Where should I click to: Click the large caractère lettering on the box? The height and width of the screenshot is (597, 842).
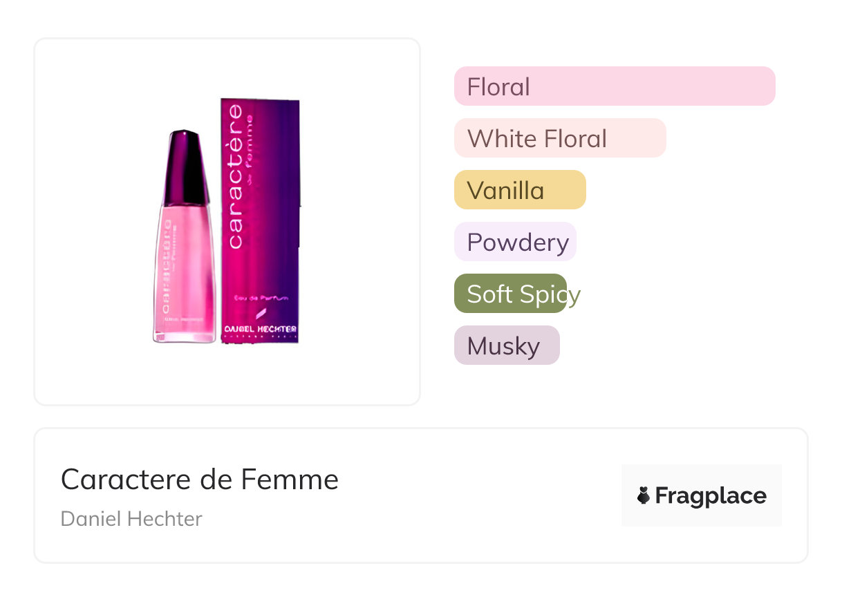point(236,178)
